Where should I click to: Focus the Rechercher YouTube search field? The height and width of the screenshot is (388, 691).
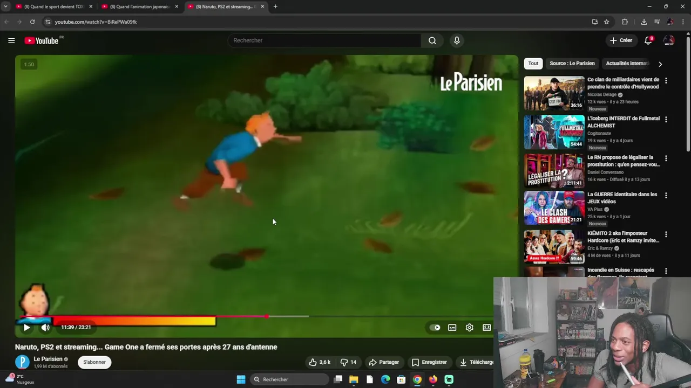pos(325,40)
